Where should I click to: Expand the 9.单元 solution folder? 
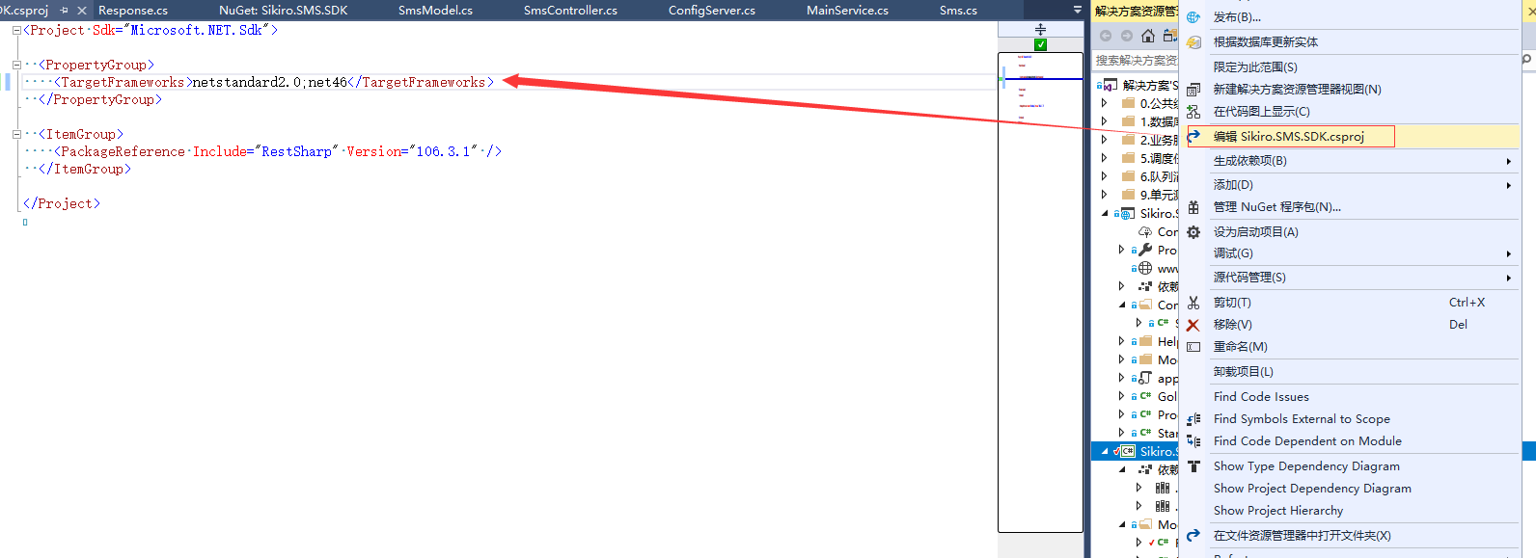coord(1105,195)
